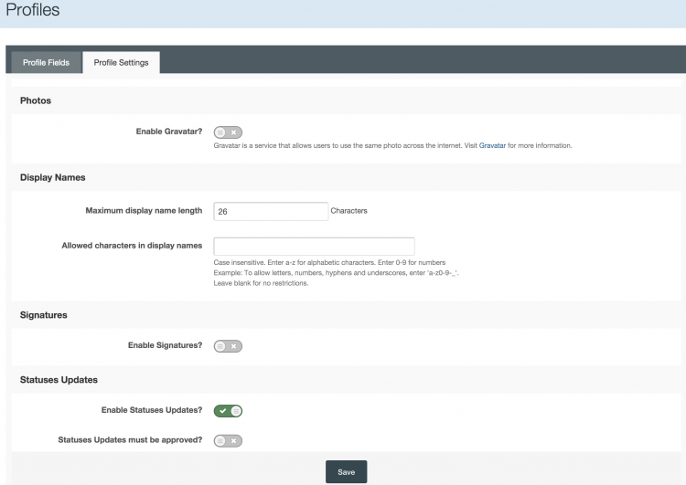The width and height of the screenshot is (686, 485).
Task: Click the Display Names section heading
Action: point(52,177)
